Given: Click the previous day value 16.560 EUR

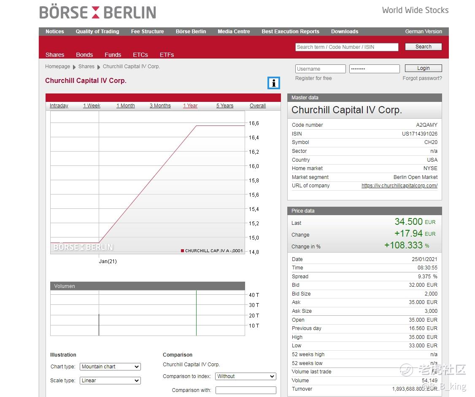Looking at the screenshot, I should click(423, 328).
